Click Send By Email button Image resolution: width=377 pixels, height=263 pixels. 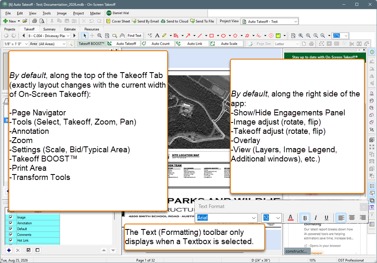(x=145, y=21)
